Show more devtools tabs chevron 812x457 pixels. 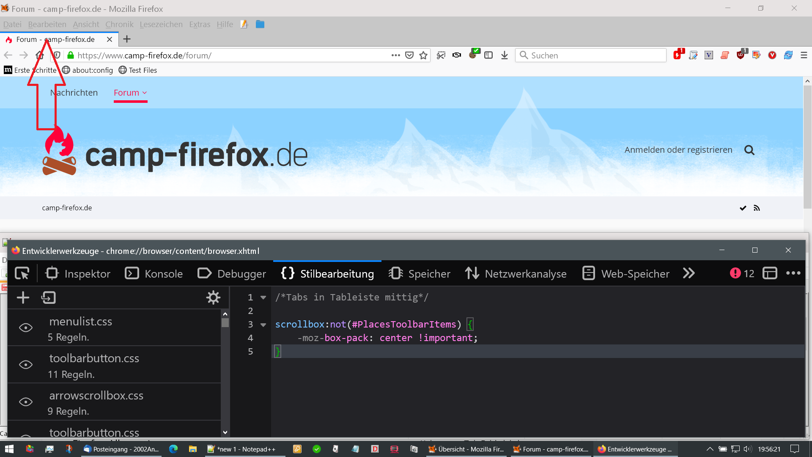pyautogui.click(x=689, y=274)
